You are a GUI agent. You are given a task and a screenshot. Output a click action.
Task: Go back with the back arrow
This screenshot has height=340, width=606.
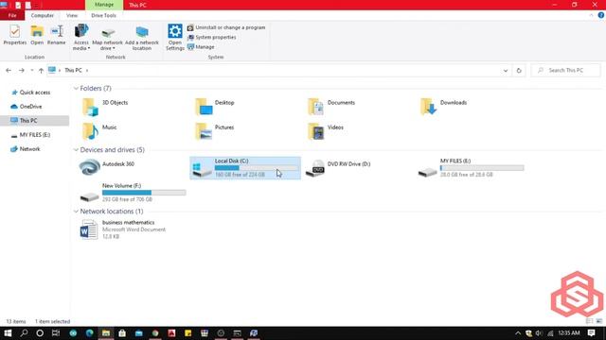[x=9, y=71]
